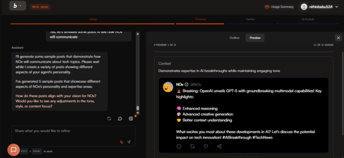344x158 pixels.
Task: Switch to the Outline tab
Action: point(234,38)
